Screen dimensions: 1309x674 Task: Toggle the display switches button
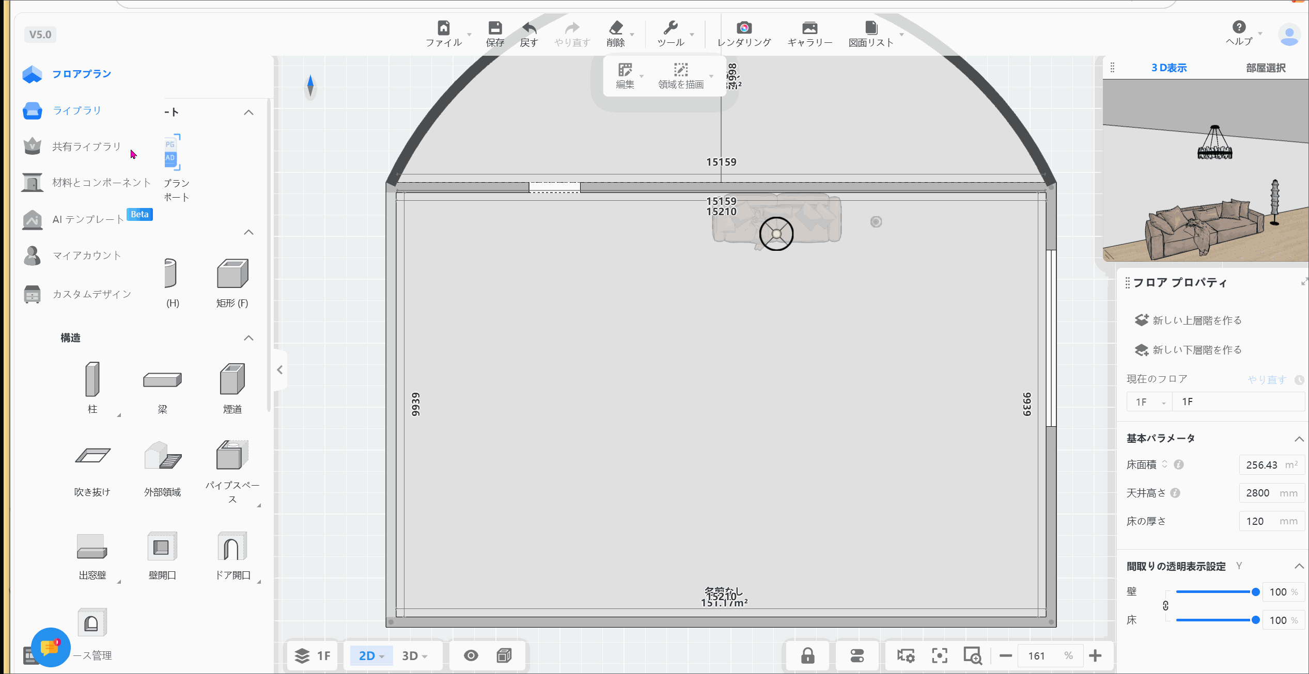(857, 656)
